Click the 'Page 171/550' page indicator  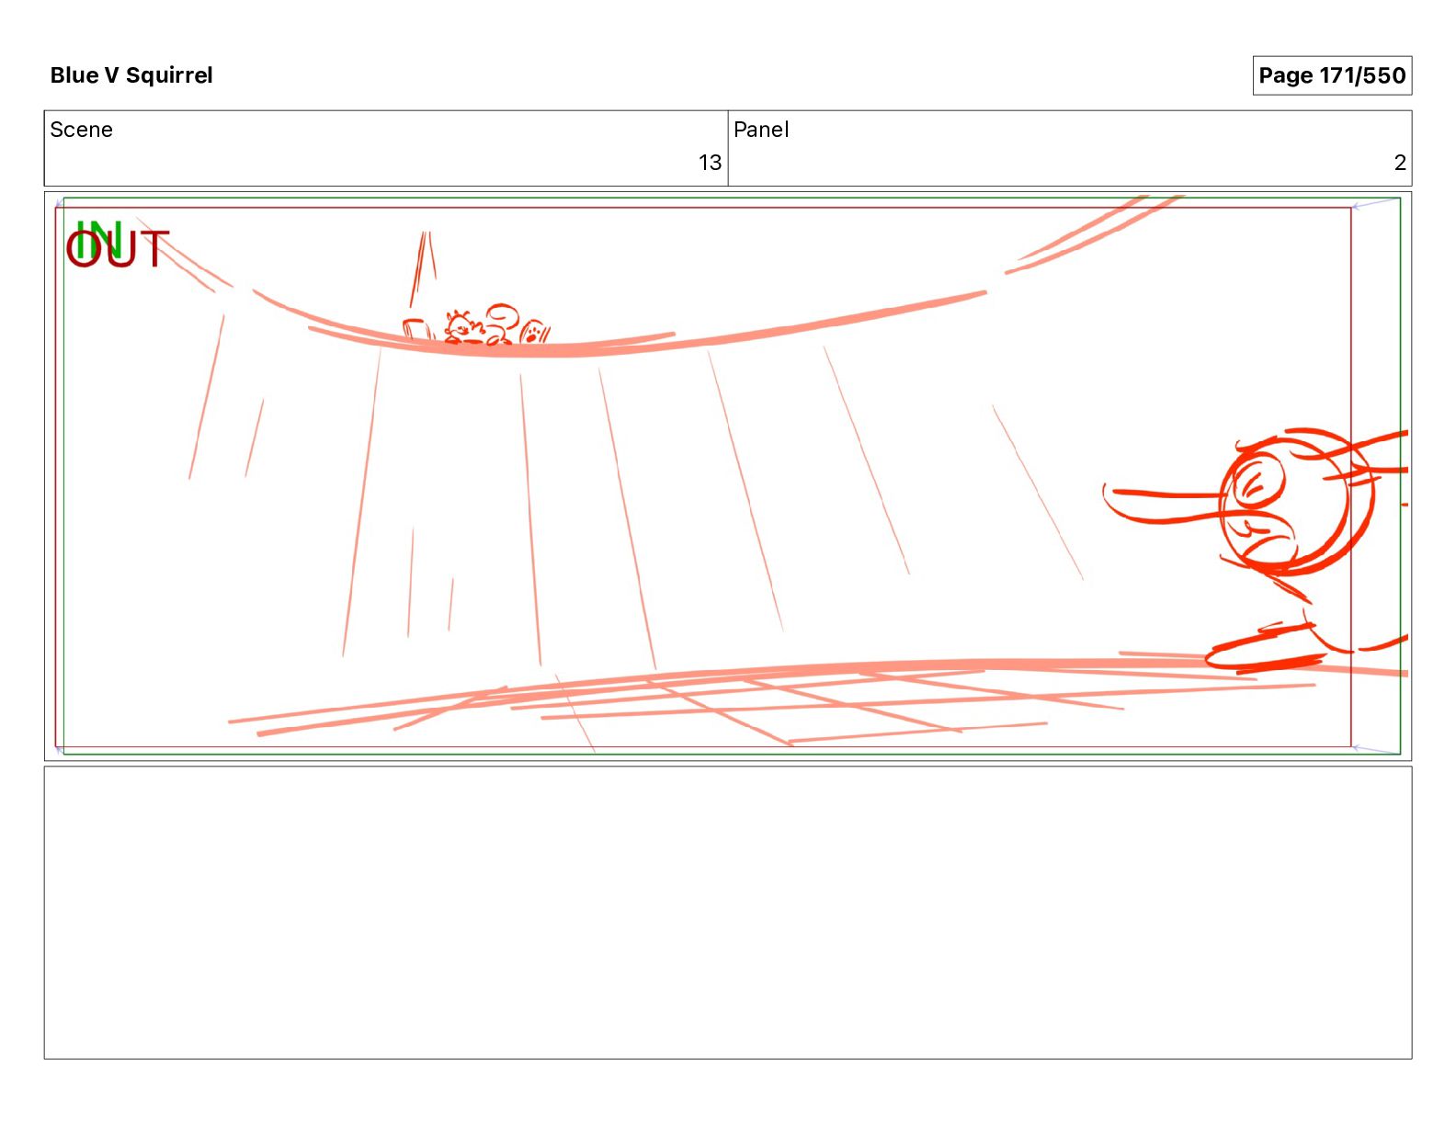pos(1332,75)
